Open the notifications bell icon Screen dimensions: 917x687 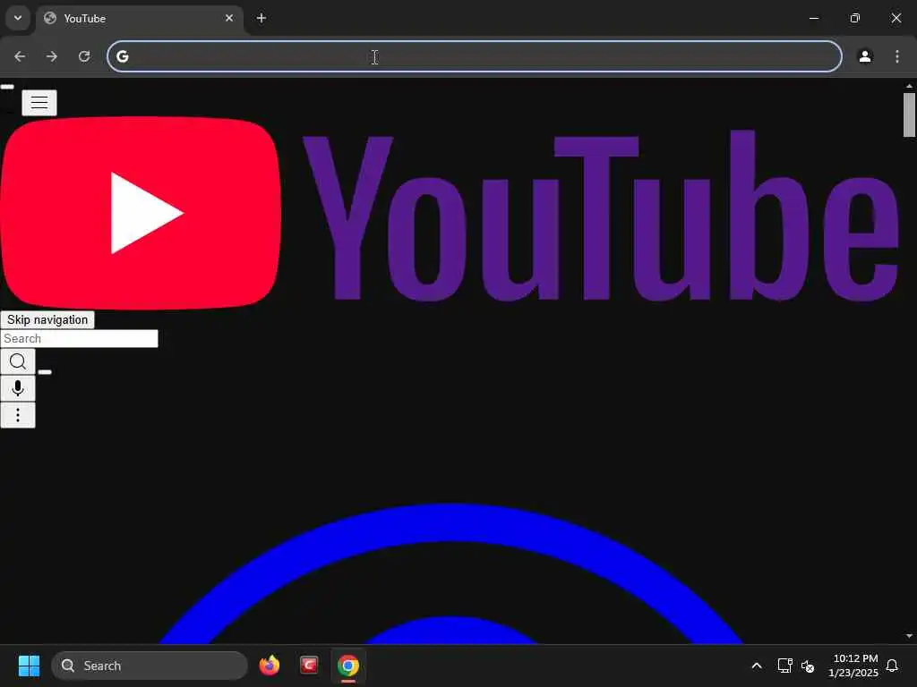point(893,666)
